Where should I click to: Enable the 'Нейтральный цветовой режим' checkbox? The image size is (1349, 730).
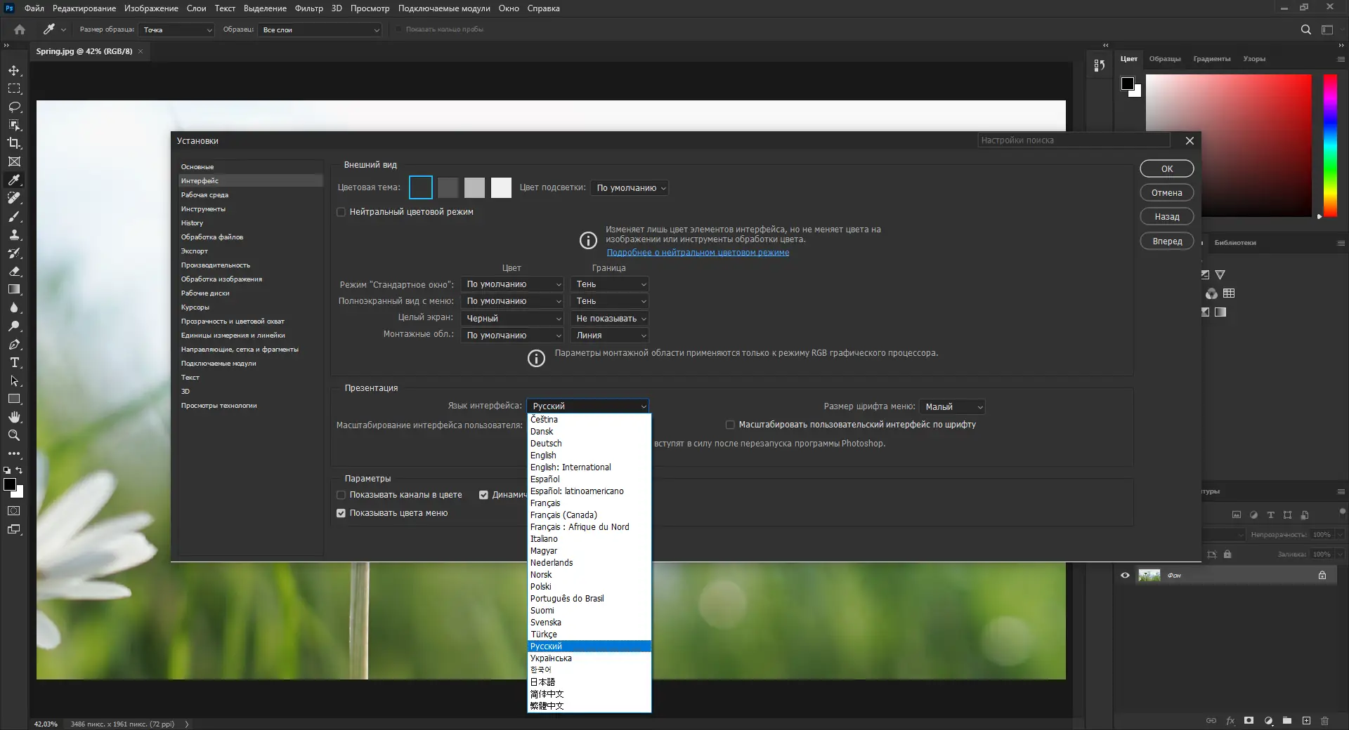point(341,212)
